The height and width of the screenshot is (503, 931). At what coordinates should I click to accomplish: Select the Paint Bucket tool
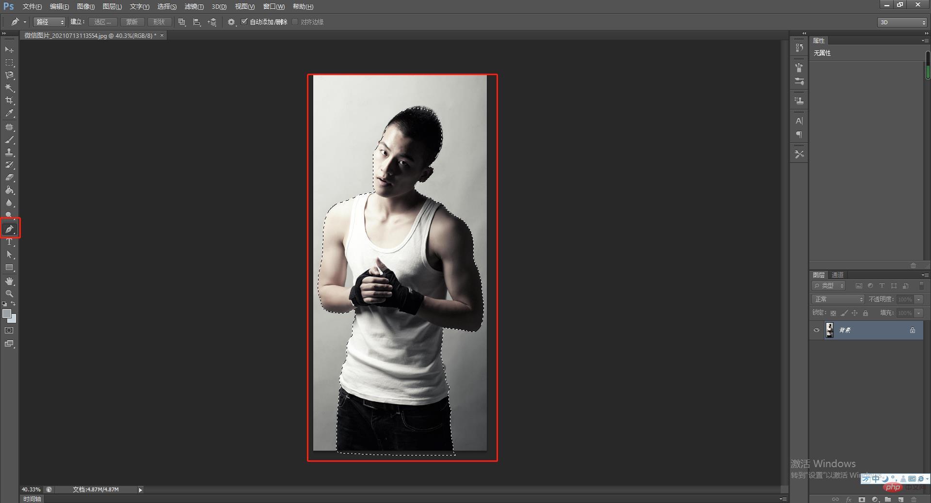coord(9,190)
